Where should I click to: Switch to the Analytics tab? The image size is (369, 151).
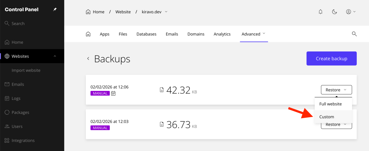222,34
